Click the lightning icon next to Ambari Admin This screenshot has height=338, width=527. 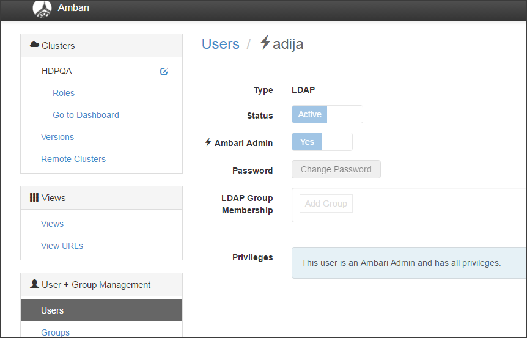coord(208,142)
